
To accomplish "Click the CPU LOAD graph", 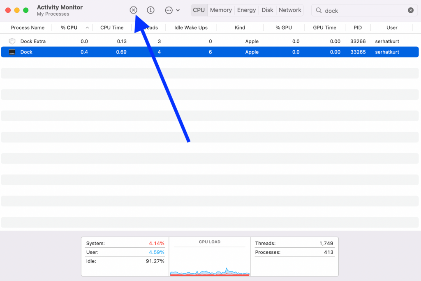I will tap(210, 260).
